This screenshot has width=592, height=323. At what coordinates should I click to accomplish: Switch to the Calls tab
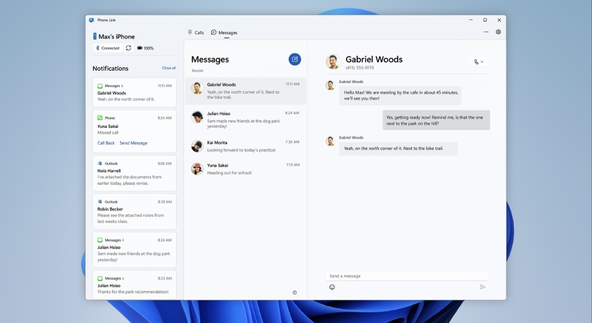click(196, 32)
